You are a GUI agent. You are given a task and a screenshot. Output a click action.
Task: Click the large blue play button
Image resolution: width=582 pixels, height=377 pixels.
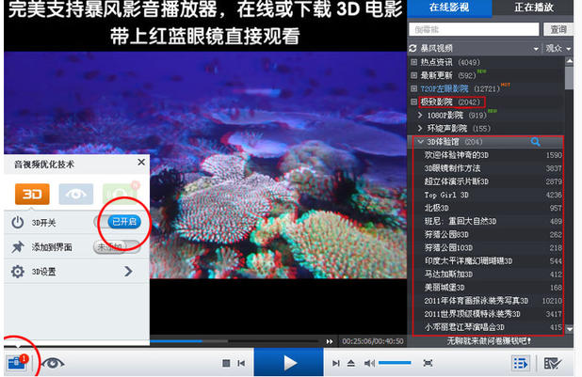pos(289,362)
